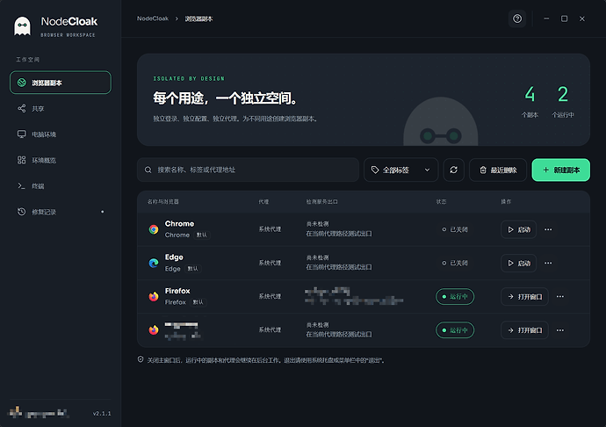Click 系统代理 in the last row

270,330
